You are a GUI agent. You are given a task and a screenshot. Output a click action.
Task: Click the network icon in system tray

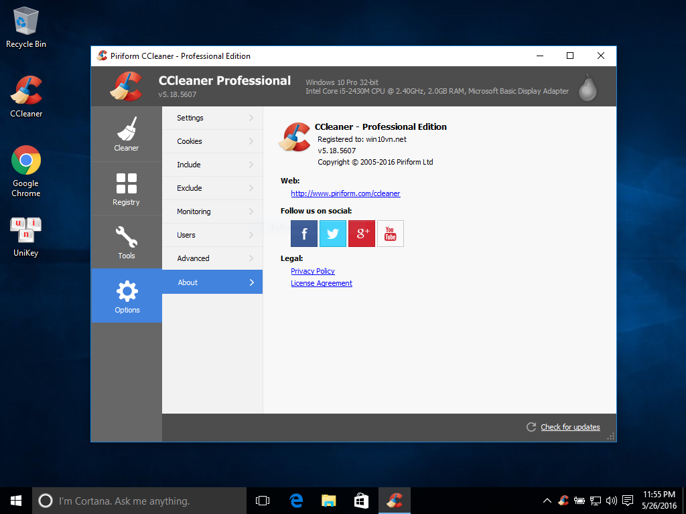[x=596, y=501]
